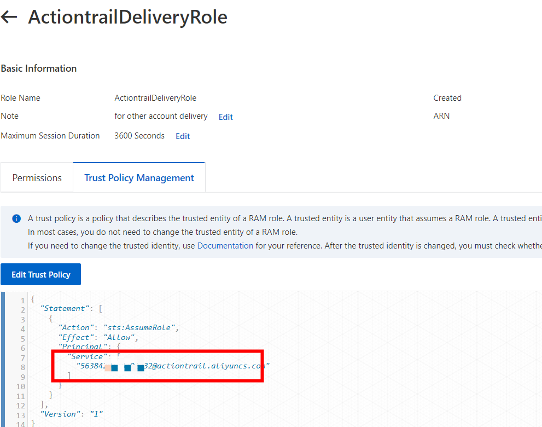Viewport: 542px width, 427px height.
Task: Click the actiontrail.aliyuncs.com service principal
Action: click(173, 366)
